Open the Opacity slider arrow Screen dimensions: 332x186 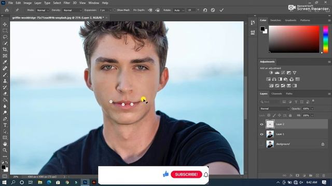coord(312,109)
